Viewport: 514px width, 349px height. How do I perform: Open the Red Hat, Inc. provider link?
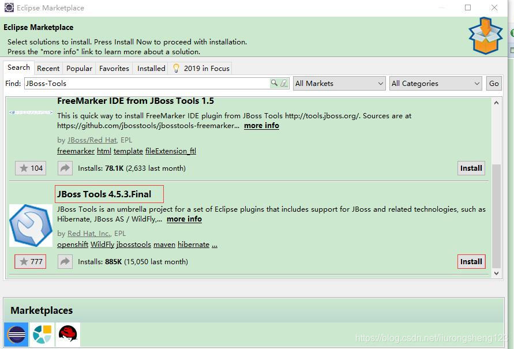click(89, 233)
